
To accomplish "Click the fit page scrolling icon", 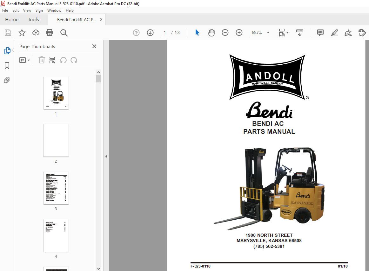I will [x=282, y=33].
